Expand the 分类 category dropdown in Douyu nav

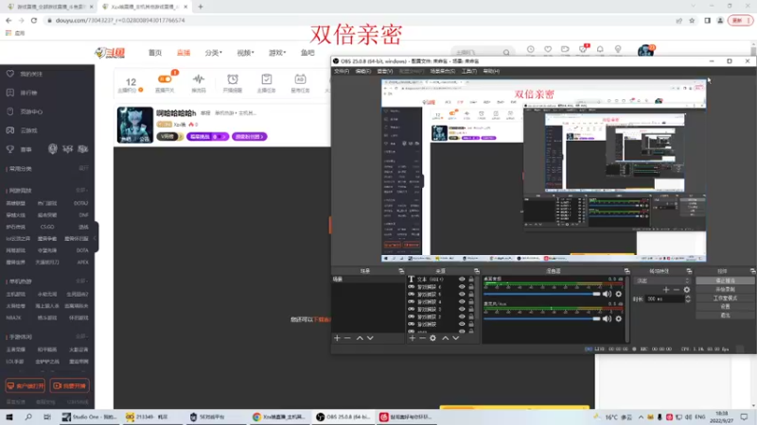pos(213,53)
